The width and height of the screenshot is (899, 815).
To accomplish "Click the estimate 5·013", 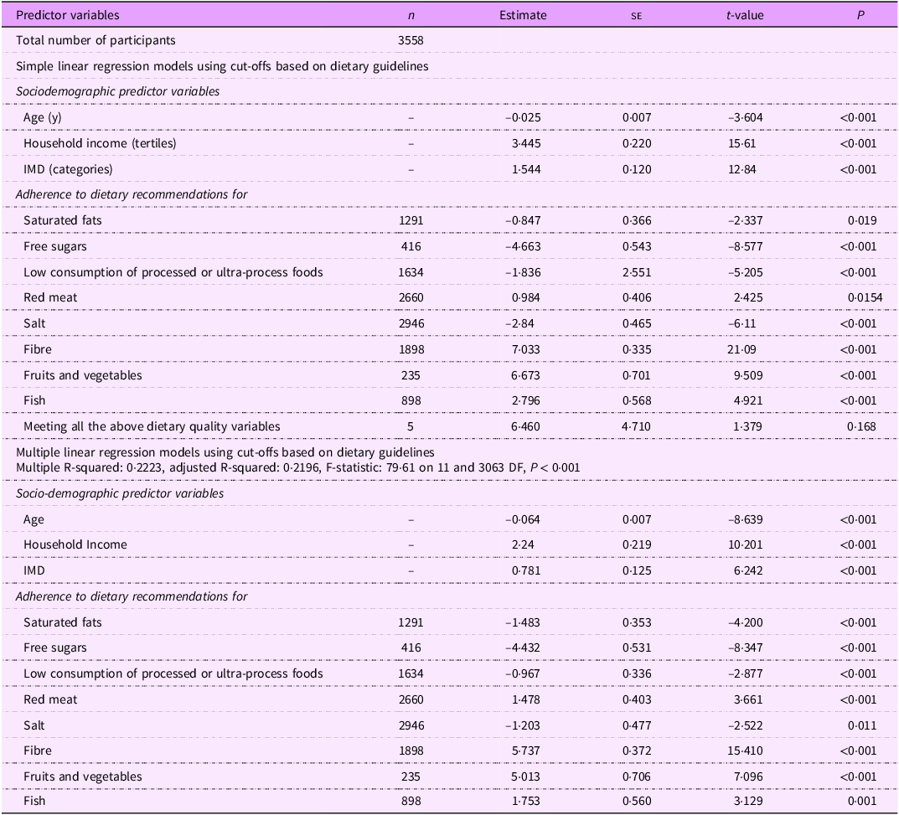I will coord(526,776).
